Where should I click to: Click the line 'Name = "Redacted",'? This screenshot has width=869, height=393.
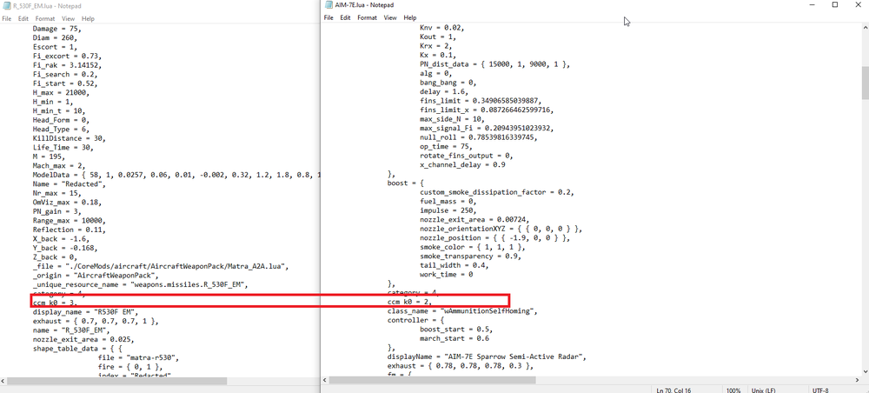(70, 184)
